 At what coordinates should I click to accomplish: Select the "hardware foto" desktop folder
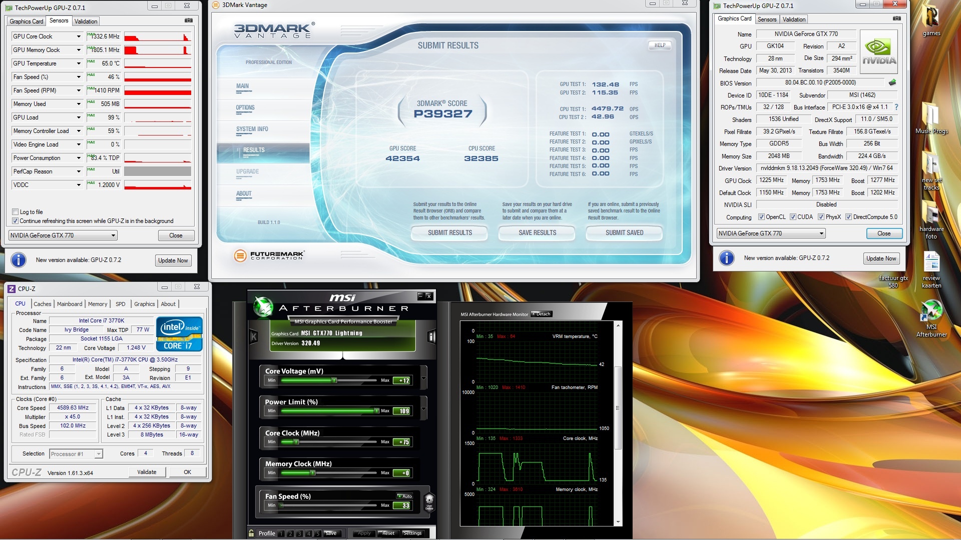coord(931,220)
